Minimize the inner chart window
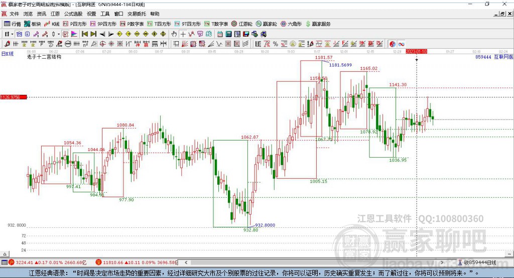Image resolution: width=514 pixels, height=278 pixels. [496, 14]
